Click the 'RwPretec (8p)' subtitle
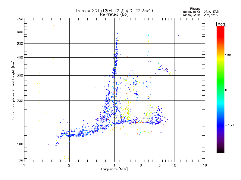The height and width of the screenshot is (180, 241). [114, 14]
